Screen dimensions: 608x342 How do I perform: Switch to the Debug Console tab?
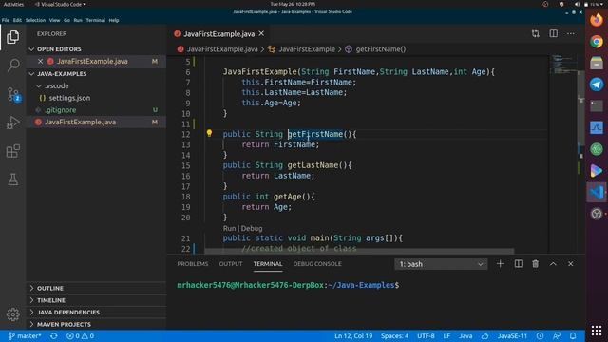click(x=317, y=264)
